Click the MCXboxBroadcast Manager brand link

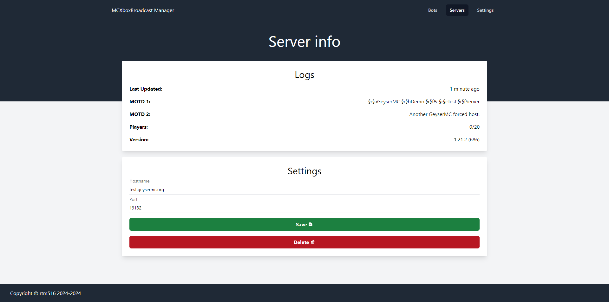[143, 10]
